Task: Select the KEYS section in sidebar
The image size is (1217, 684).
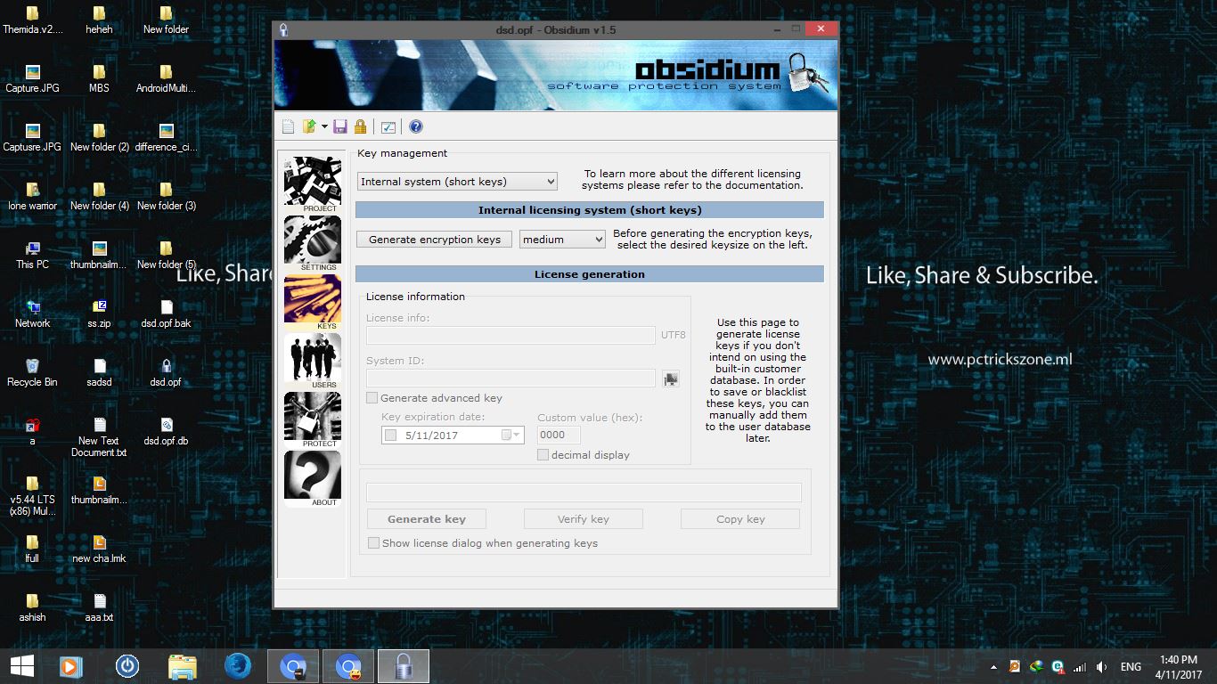Action: (x=313, y=302)
